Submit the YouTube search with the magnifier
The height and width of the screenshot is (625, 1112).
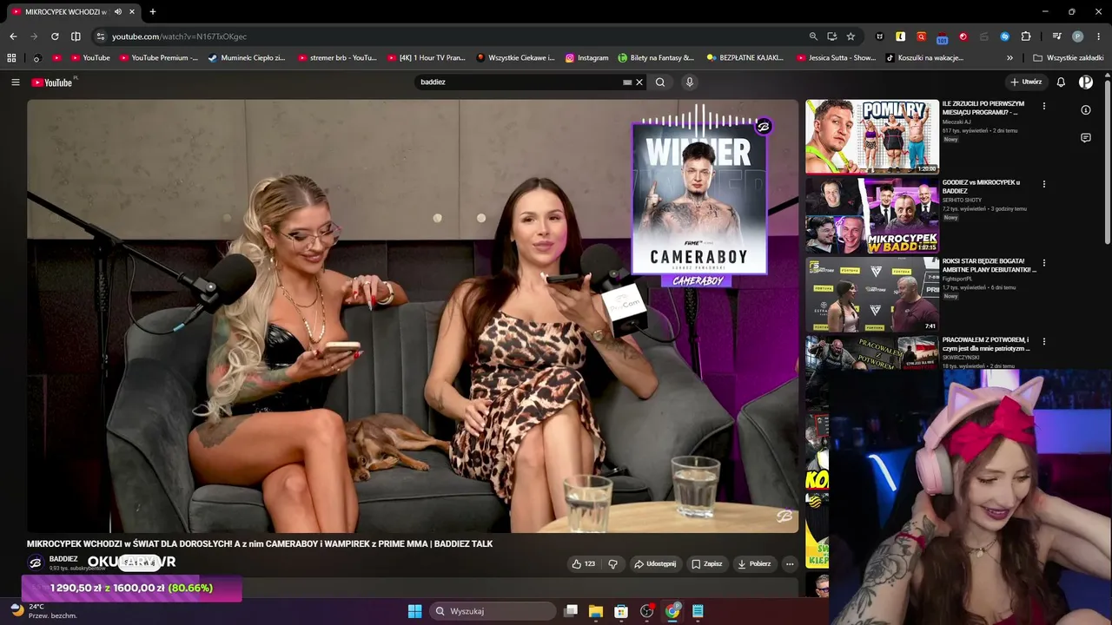[660, 82]
